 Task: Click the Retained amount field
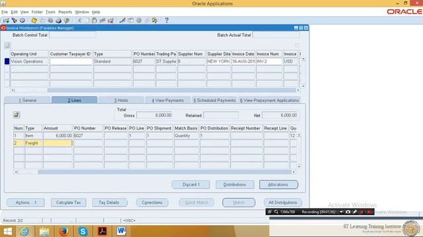click(x=221, y=115)
